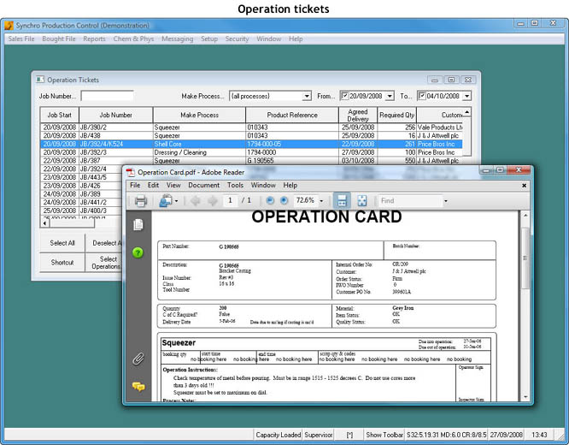Expand the Find options dropdown arrow
Screen dimensions: 569x445
coord(446,201)
